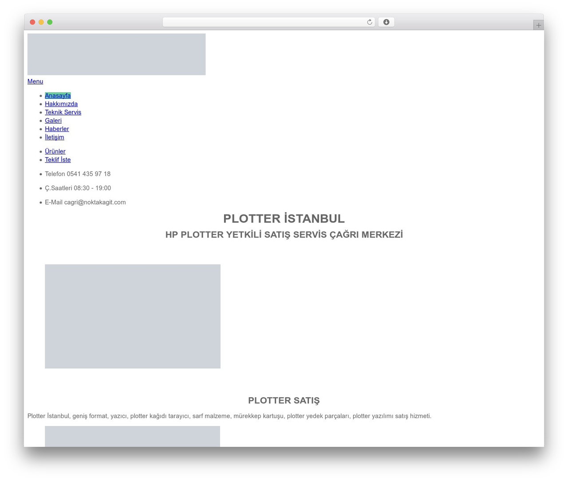The height and width of the screenshot is (481, 568).
Task: Click the PLOTTER SATIŞ heading
Action: [284, 401]
